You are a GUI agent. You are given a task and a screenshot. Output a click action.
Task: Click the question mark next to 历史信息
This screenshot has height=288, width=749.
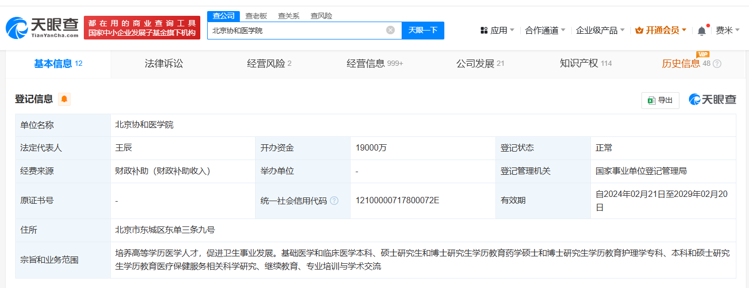(717, 64)
